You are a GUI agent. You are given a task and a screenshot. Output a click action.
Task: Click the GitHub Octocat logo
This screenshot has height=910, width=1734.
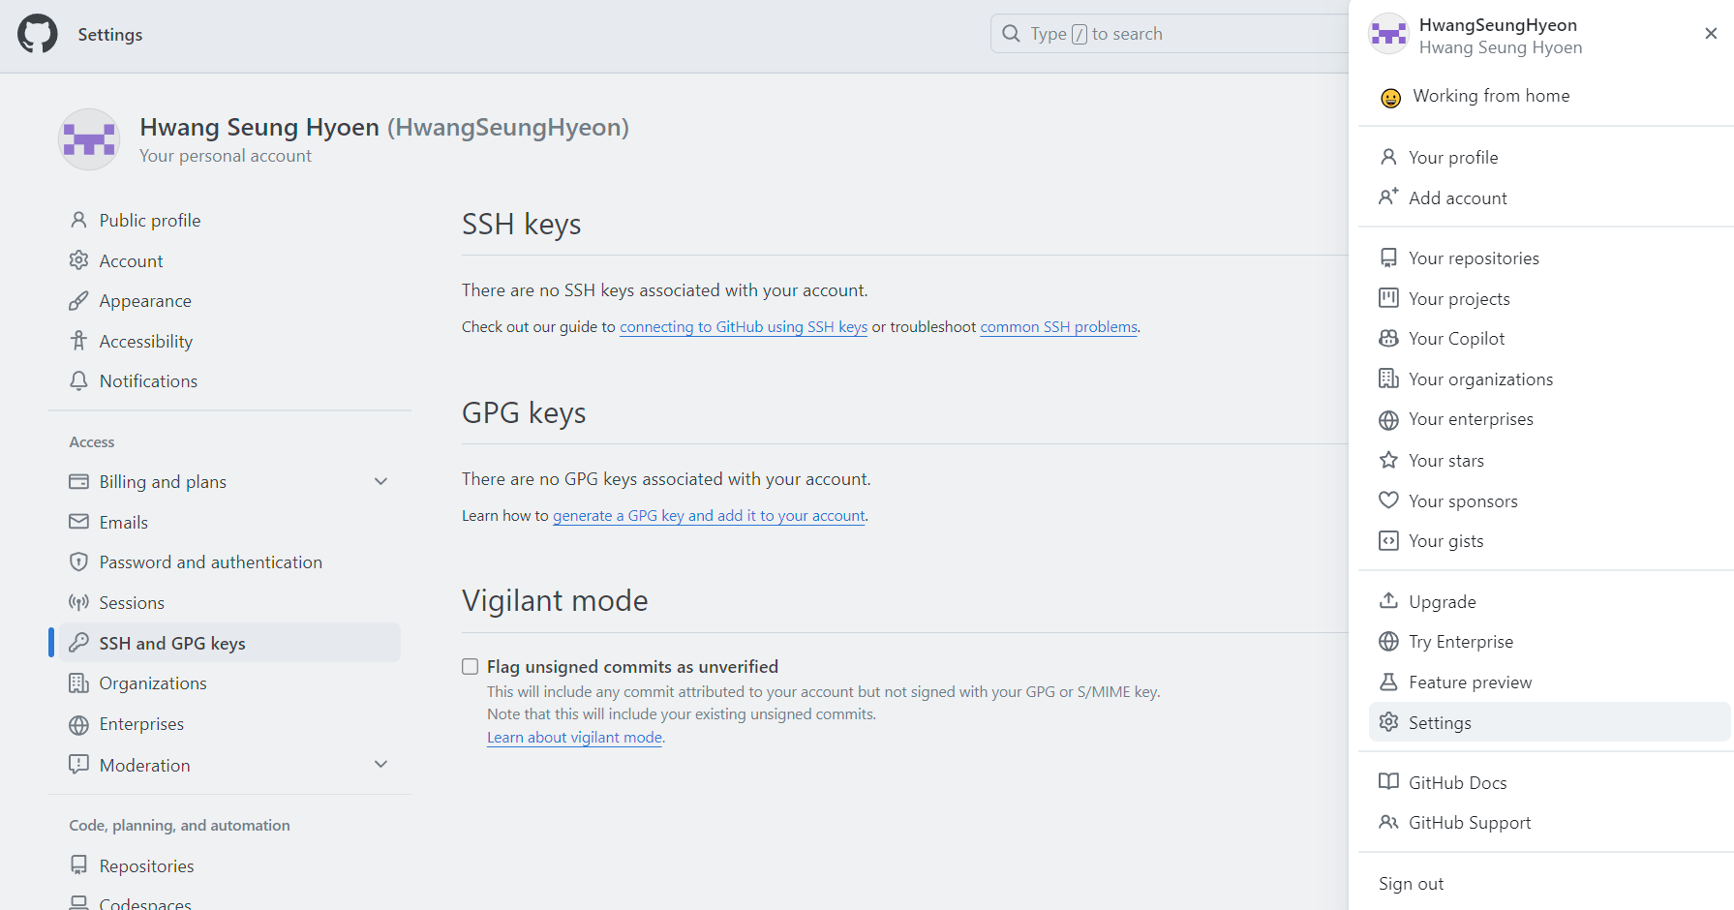pyautogui.click(x=38, y=34)
